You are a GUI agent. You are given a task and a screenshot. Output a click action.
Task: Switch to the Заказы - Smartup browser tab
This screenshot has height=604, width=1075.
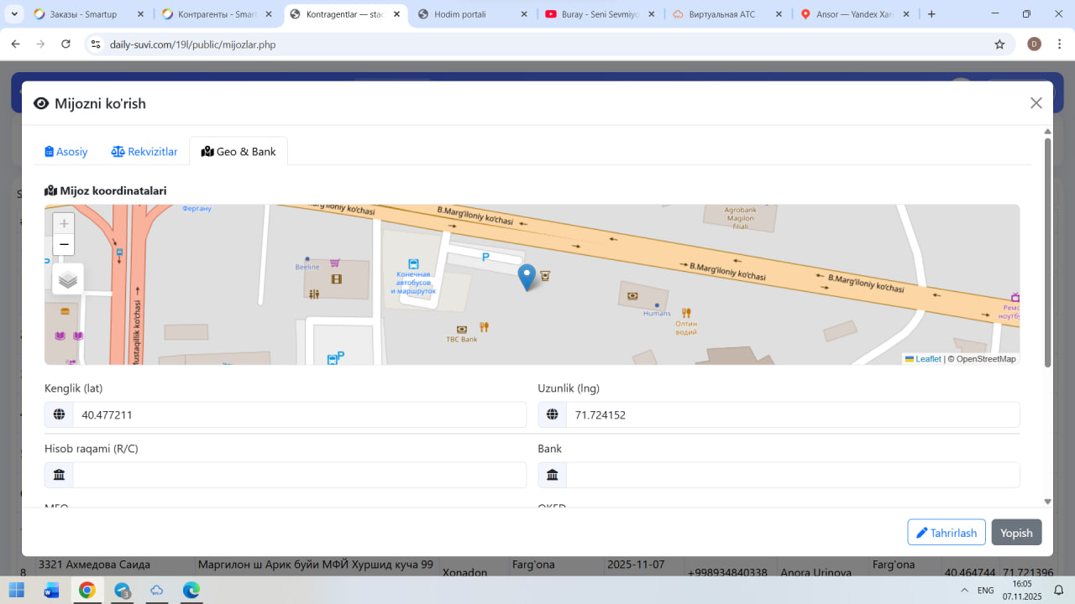[88, 14]
